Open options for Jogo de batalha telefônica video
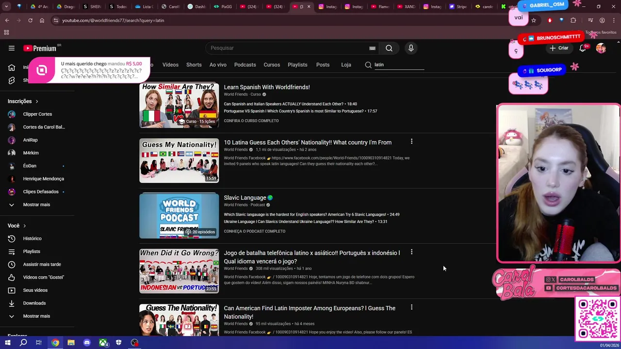Screen dimensions: 621x349 (x=411, y=252)
